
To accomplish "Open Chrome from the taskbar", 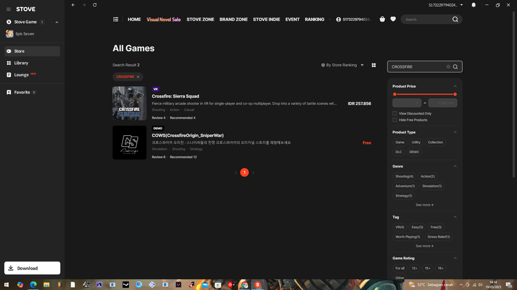I will coord(245,285).
